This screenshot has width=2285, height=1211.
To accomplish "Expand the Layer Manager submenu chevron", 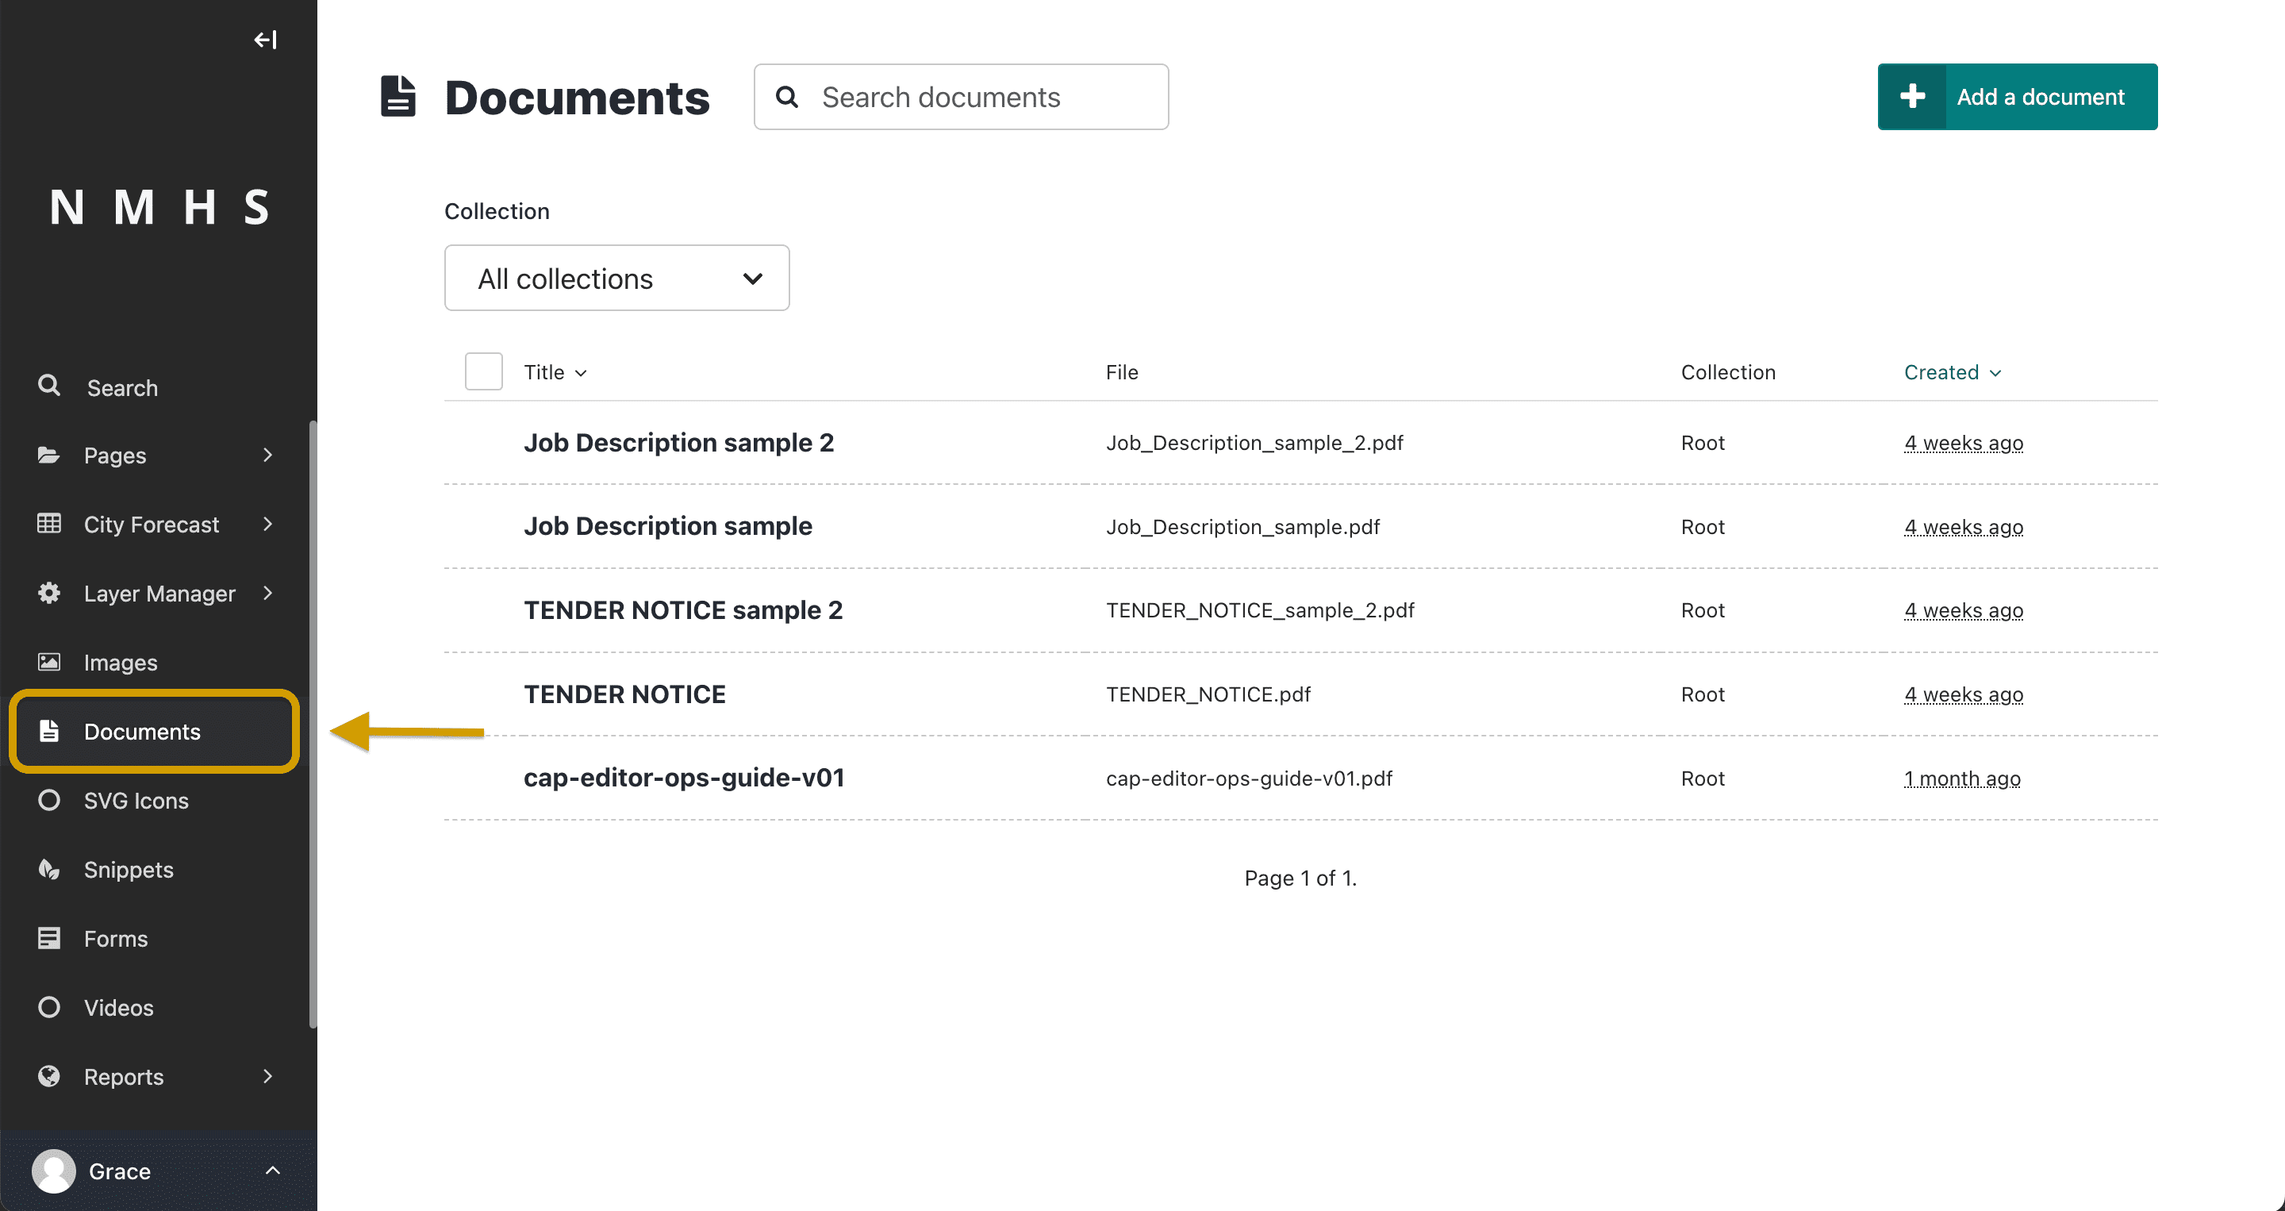I will [268, 593].
